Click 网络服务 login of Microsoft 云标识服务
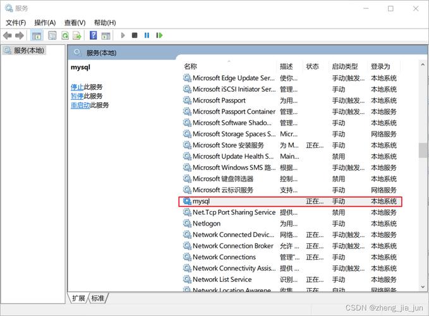 pos(384,190)
